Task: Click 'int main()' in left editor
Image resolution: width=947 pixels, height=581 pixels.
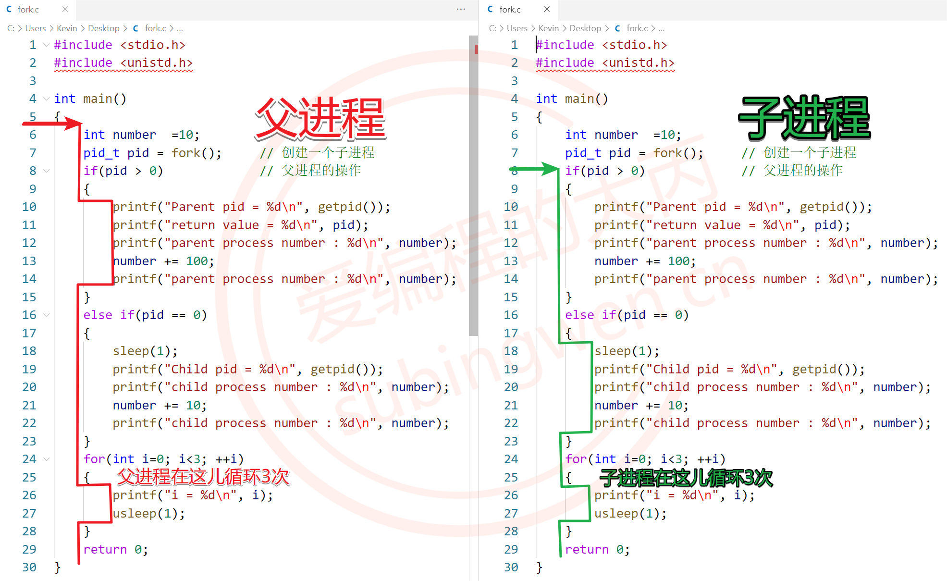Action: point(90,99)
